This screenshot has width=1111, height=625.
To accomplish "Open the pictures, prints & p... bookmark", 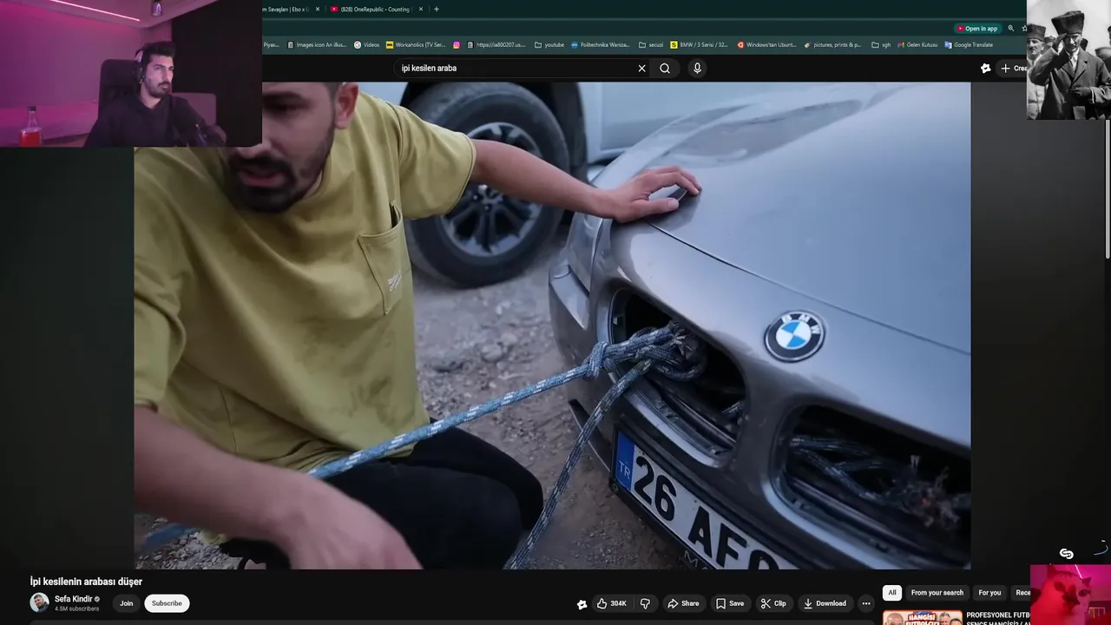I will (832, 45).
